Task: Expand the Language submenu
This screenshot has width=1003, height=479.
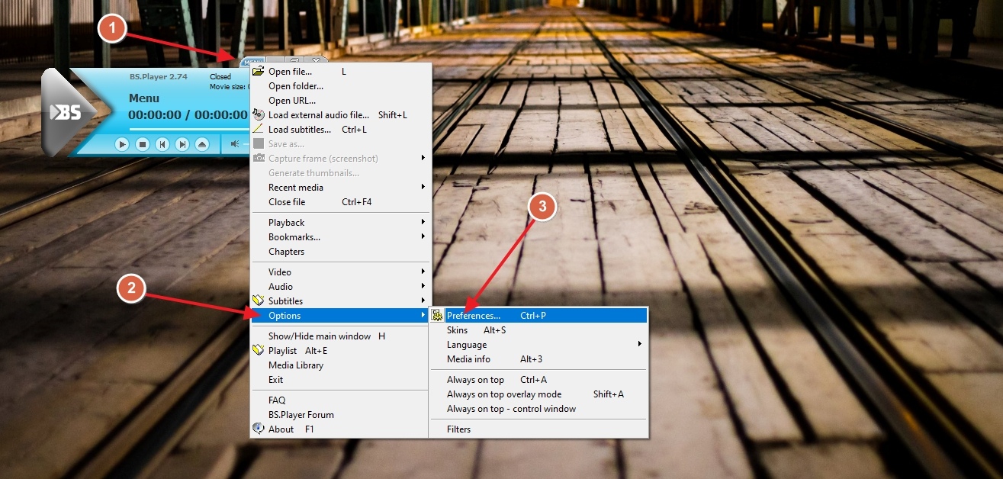Action: coord(466,345)
